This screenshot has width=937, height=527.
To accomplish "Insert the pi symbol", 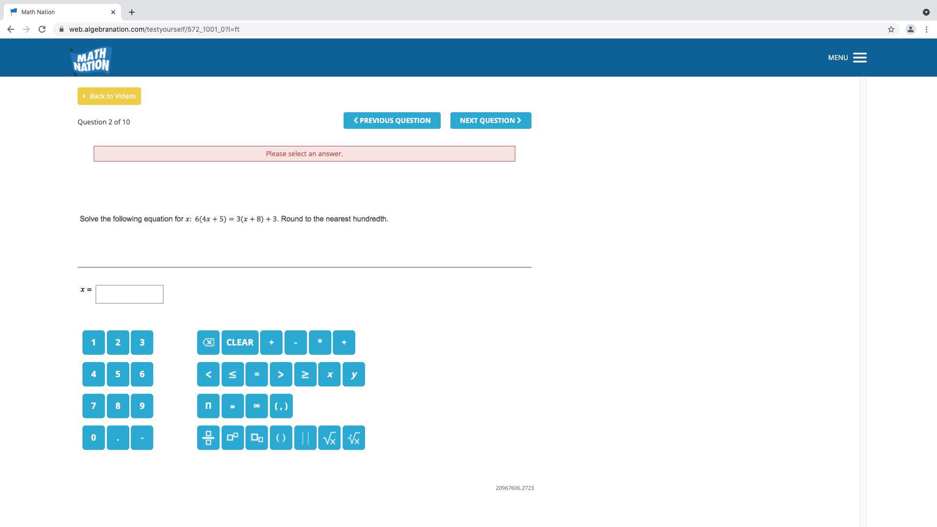I will (208, 406).
